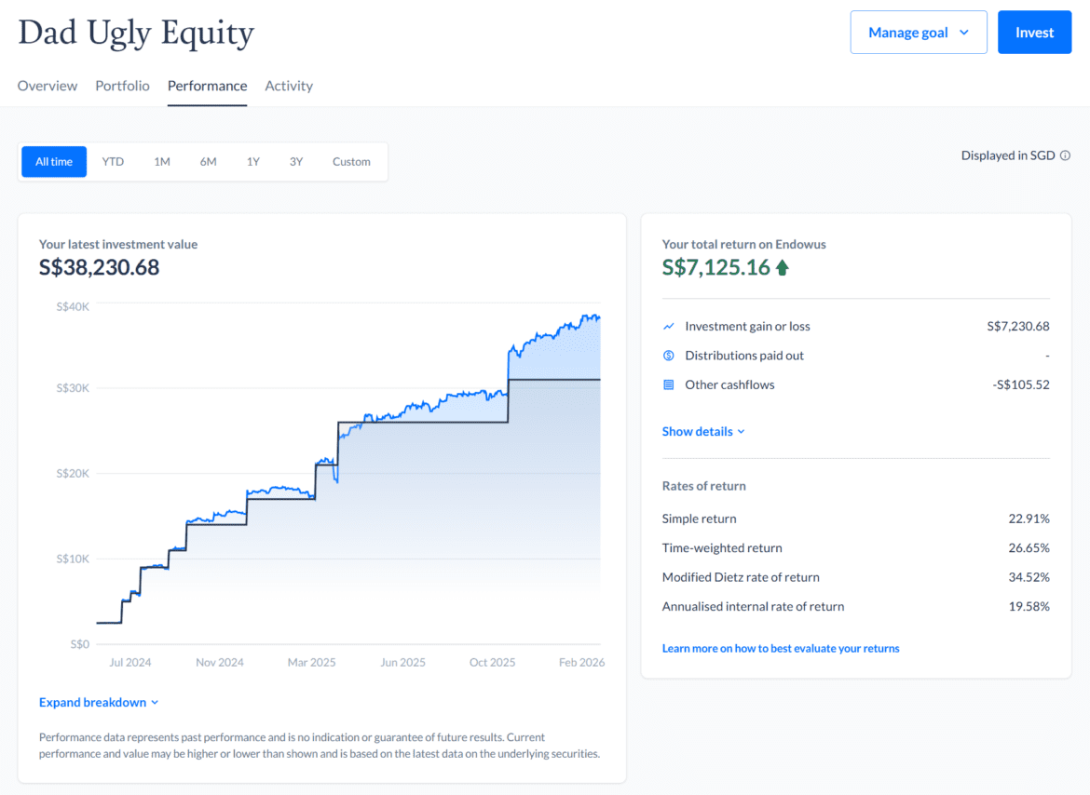This screenshot has height=795, width=1090.
Task: Click the investment gain trend-line icon
Action: pos(668,326)
